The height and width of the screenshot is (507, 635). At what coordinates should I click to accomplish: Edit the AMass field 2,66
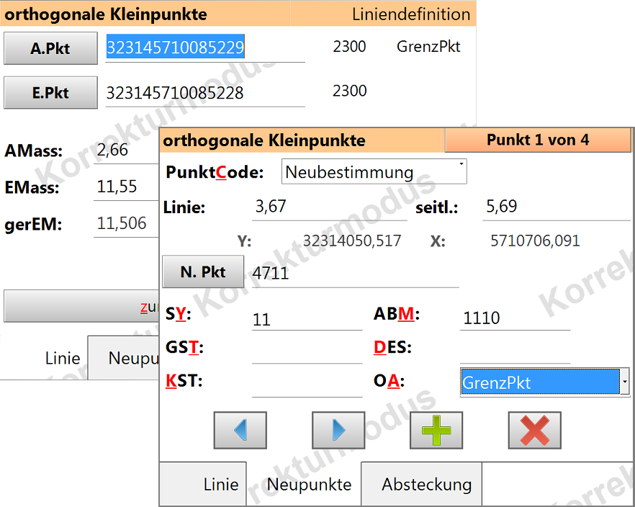click(127, 151)
